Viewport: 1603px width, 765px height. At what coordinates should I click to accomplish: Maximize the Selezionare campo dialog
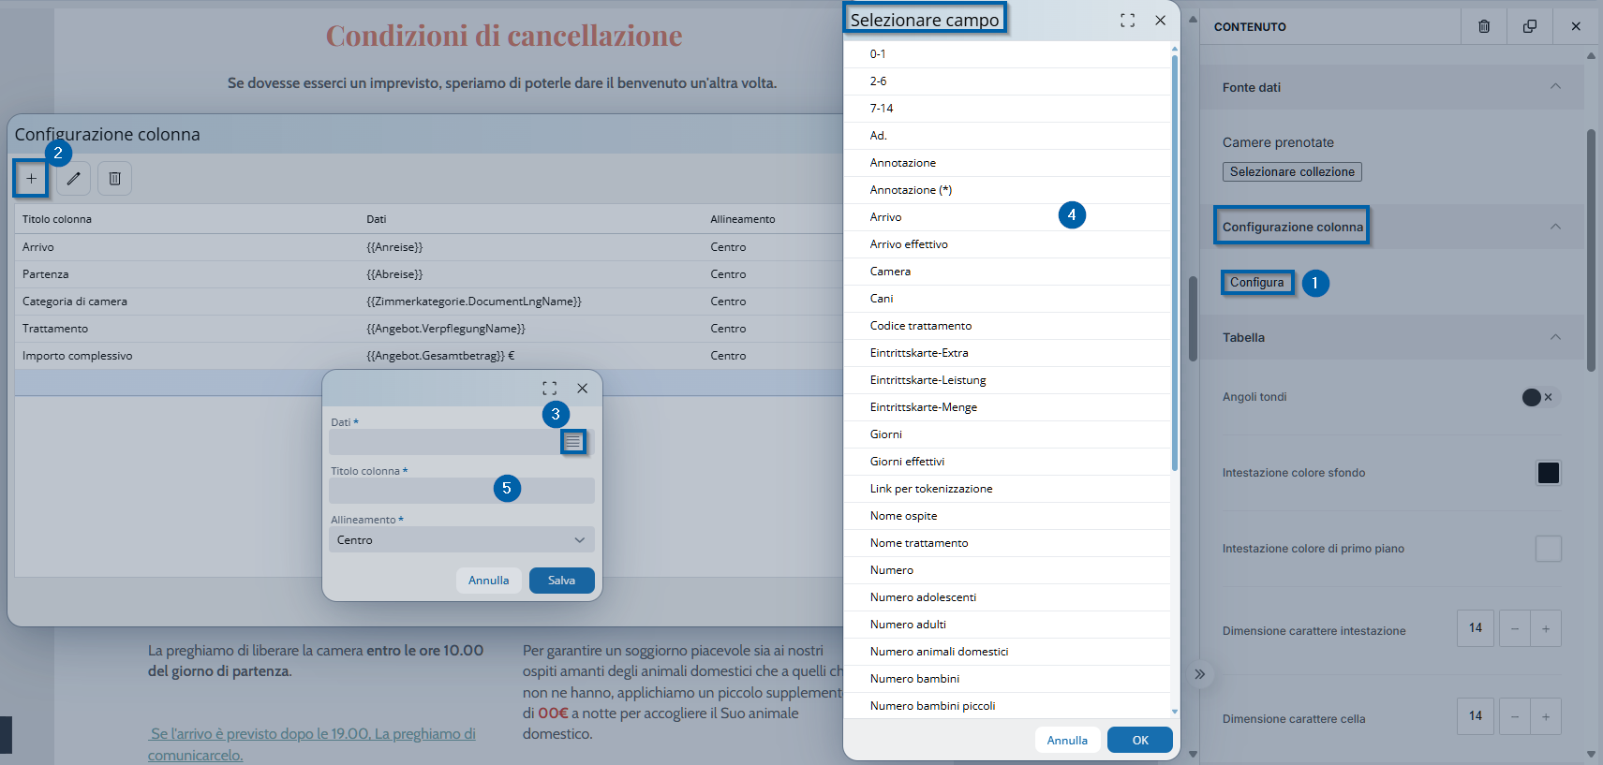[1127, 21]
